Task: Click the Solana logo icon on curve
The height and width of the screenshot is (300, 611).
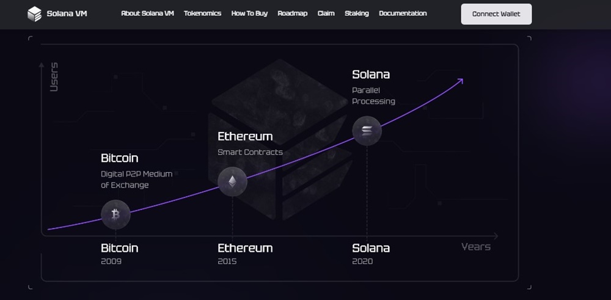Action: click(367, 131)
